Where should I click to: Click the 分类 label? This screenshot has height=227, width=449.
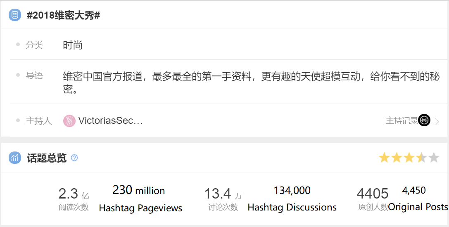pos(34,45)
